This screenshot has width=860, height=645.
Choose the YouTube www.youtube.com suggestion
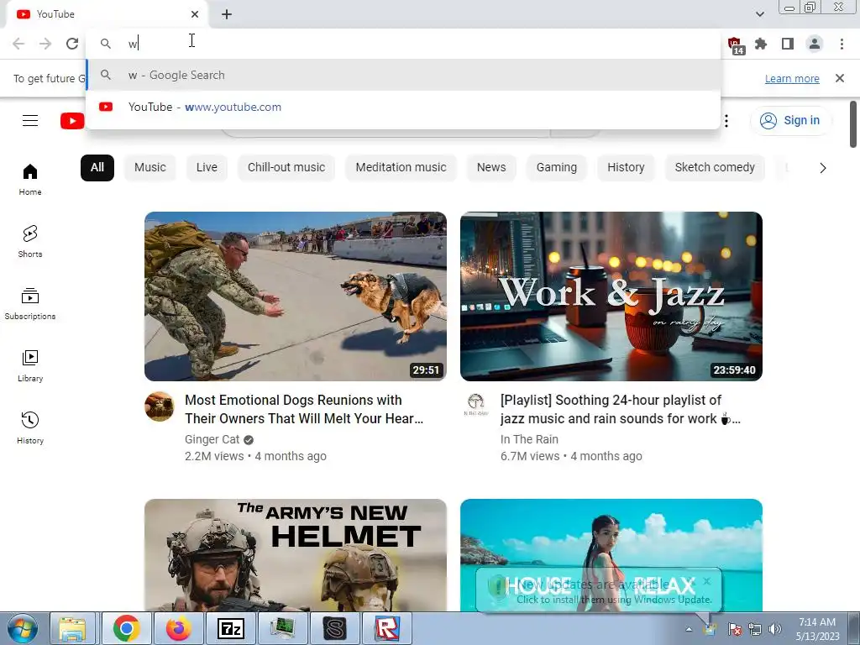403,107
